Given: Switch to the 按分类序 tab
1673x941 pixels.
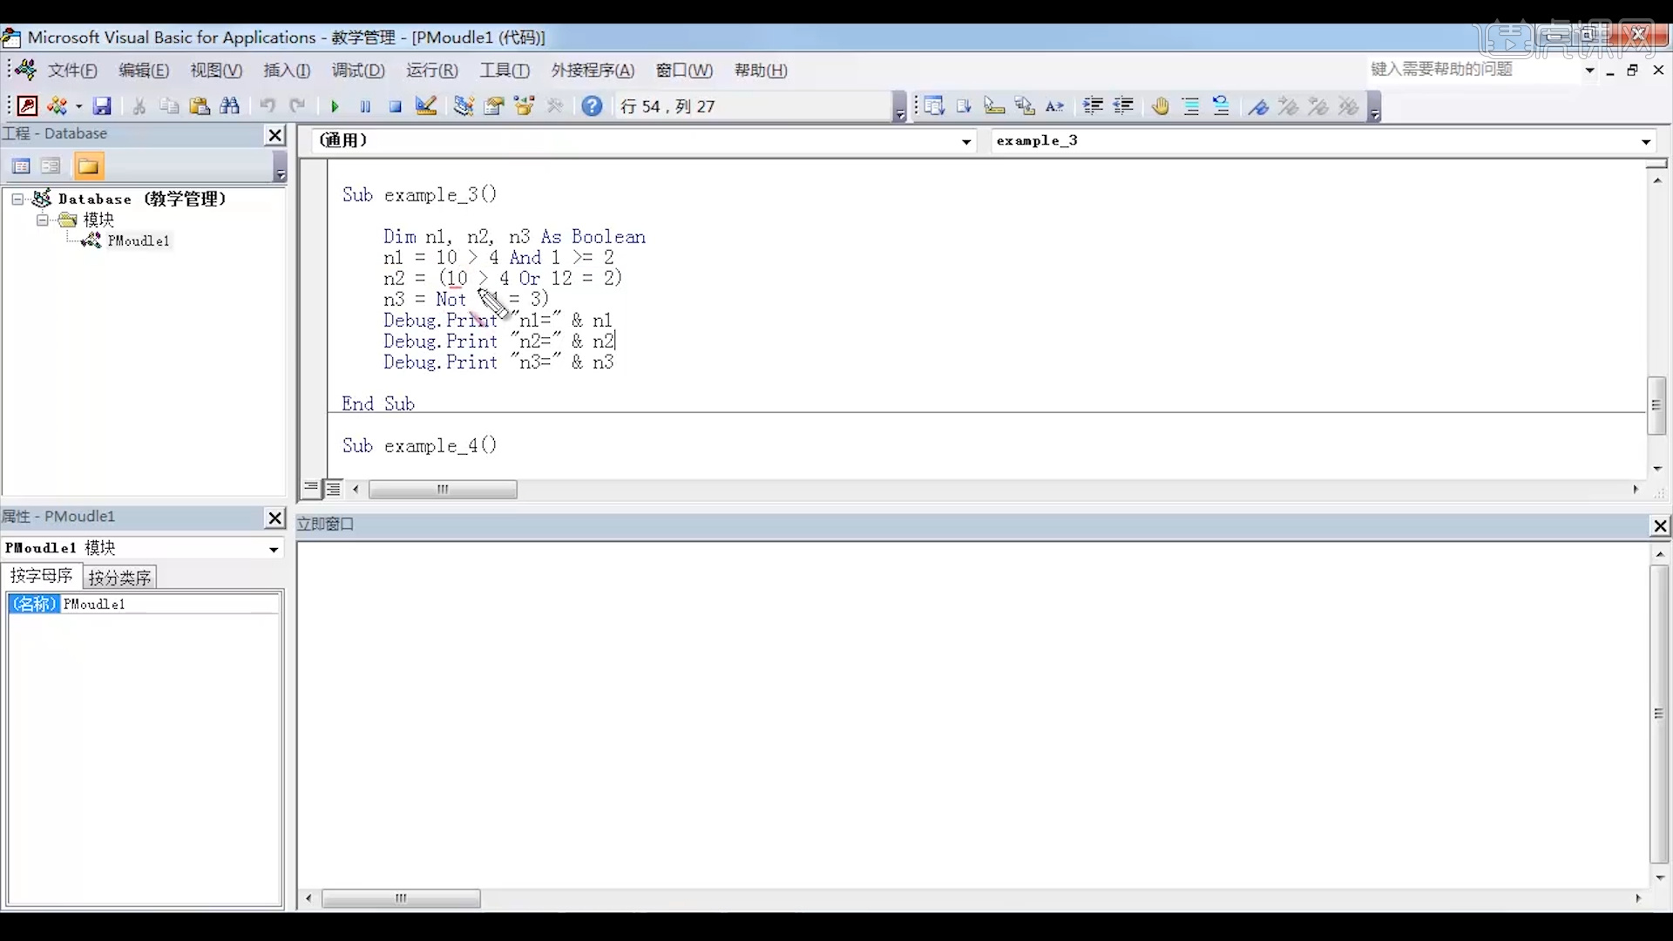Looking at the screenshot, I should coord(120,577).
